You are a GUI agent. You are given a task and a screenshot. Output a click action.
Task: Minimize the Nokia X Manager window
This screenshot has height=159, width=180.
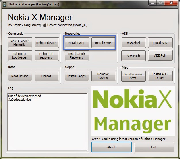153,3
